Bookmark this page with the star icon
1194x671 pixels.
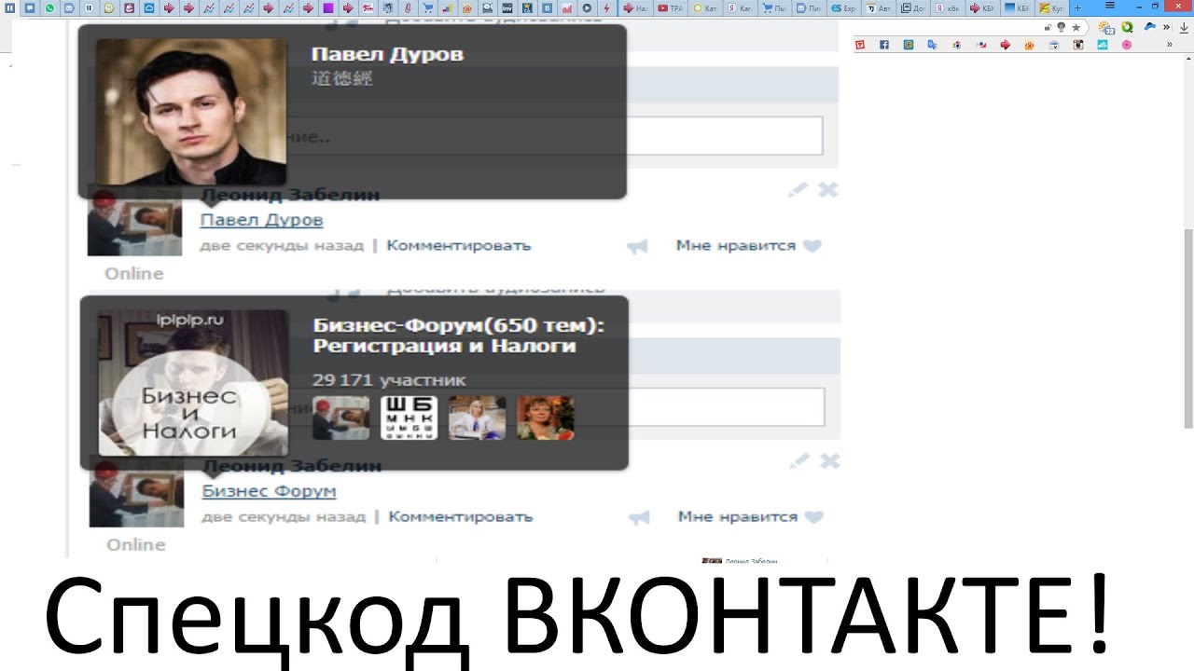[x=1076, y=27]
